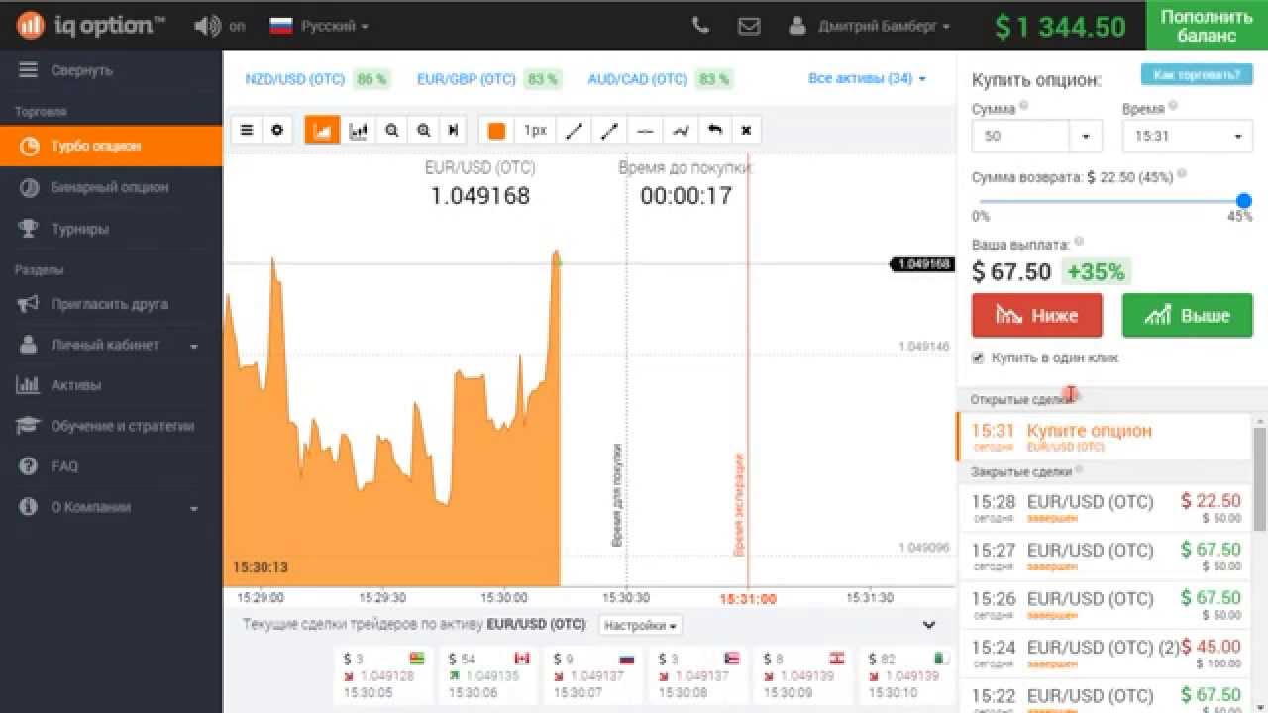Open the Сумма amount dropdown arrow
The height and width of the screenshot is (713, 1268).
1086,136
